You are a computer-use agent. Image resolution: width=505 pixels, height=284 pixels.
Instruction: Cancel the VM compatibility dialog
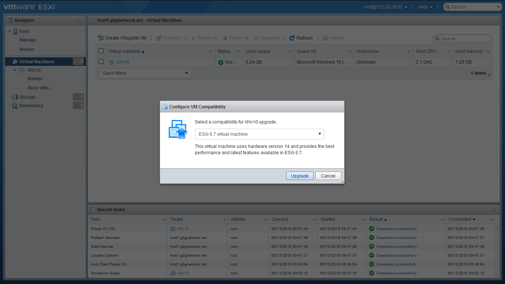[x=328, y=176]
